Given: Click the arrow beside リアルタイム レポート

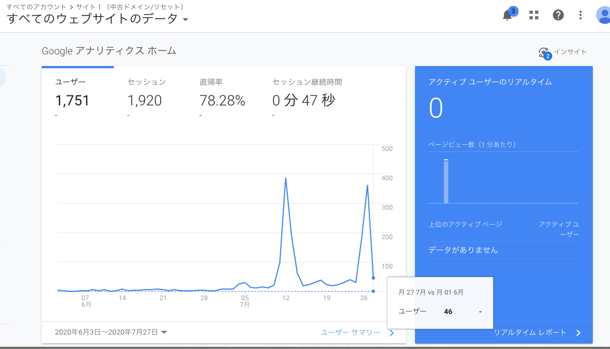Looking at the screenshot, I should click(578, 333).
